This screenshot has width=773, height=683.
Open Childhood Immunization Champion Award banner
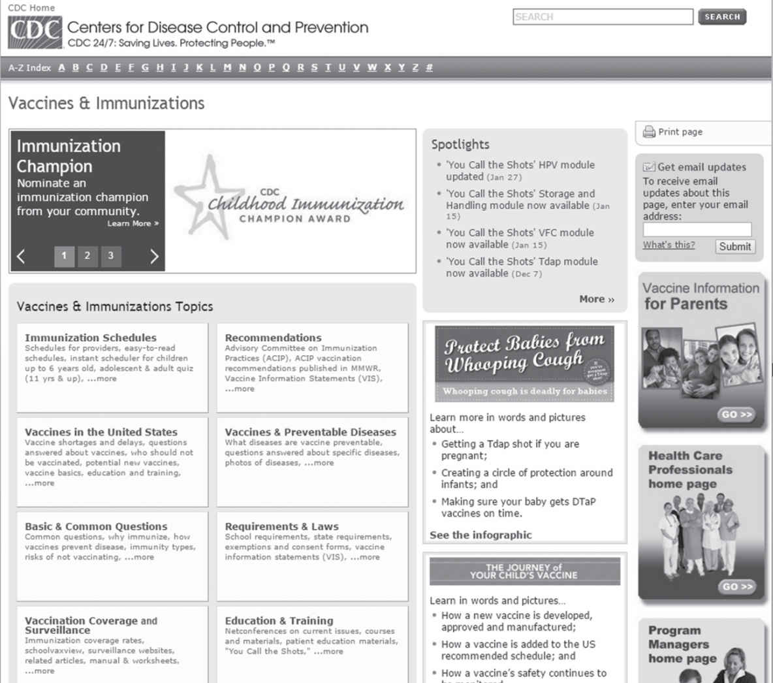coord(291,200)
